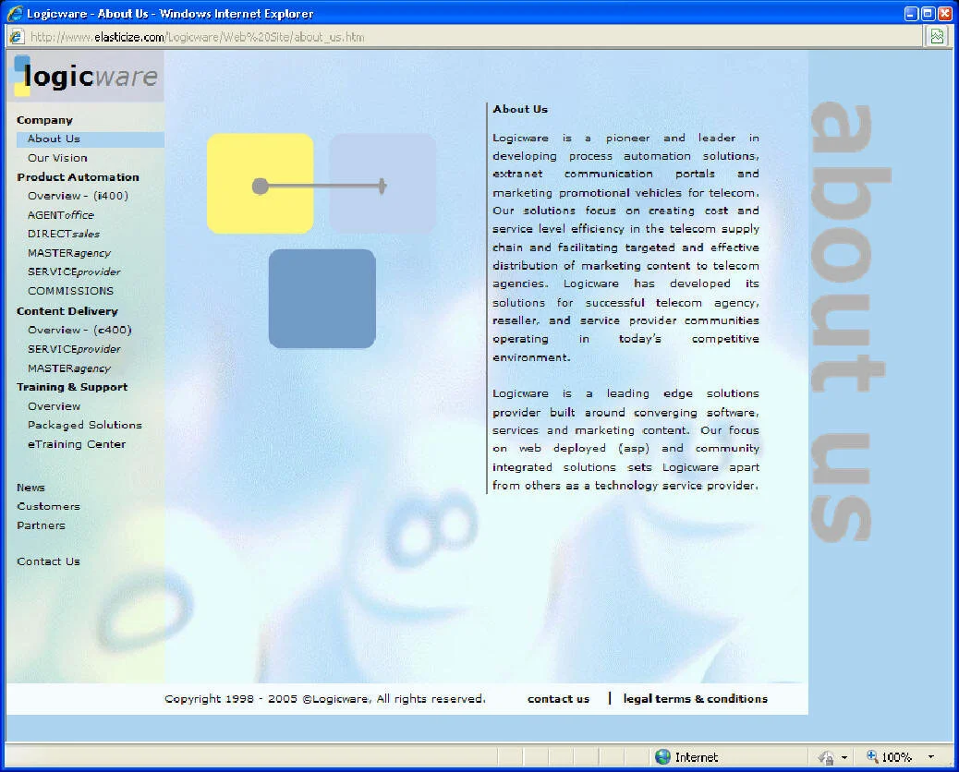Click the page icon in address bar
The width and height of the screenshot is (959, 772).
(17, 37)
